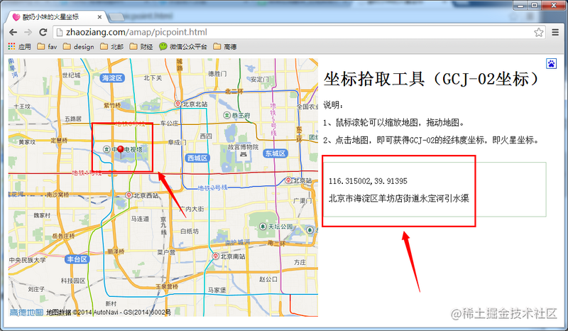Click 德胜门 label on the map
The height and width of the screenshot is (331, 568).
tap(217, 74)
